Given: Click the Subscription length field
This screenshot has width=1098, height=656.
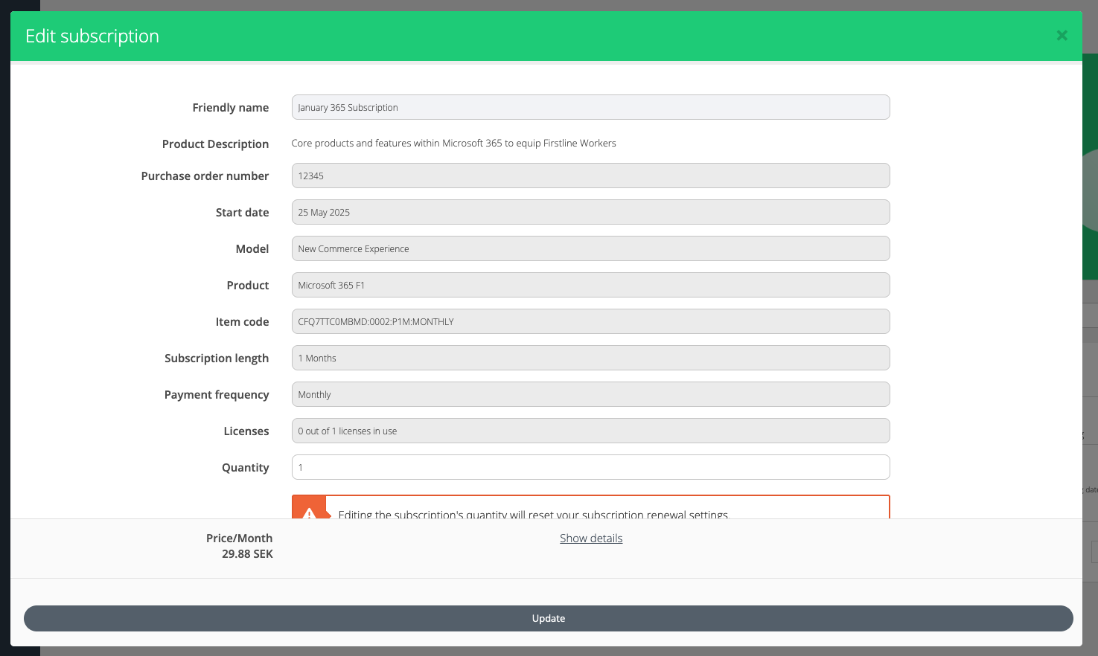Looking at the screenshot, I should (x=591, y=358).
